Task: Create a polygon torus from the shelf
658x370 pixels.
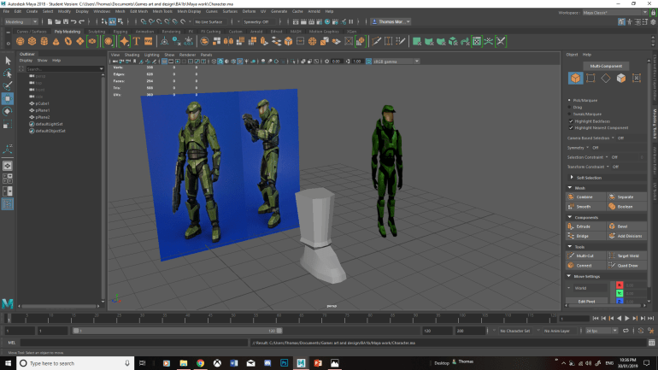Action: pos(68,41)
